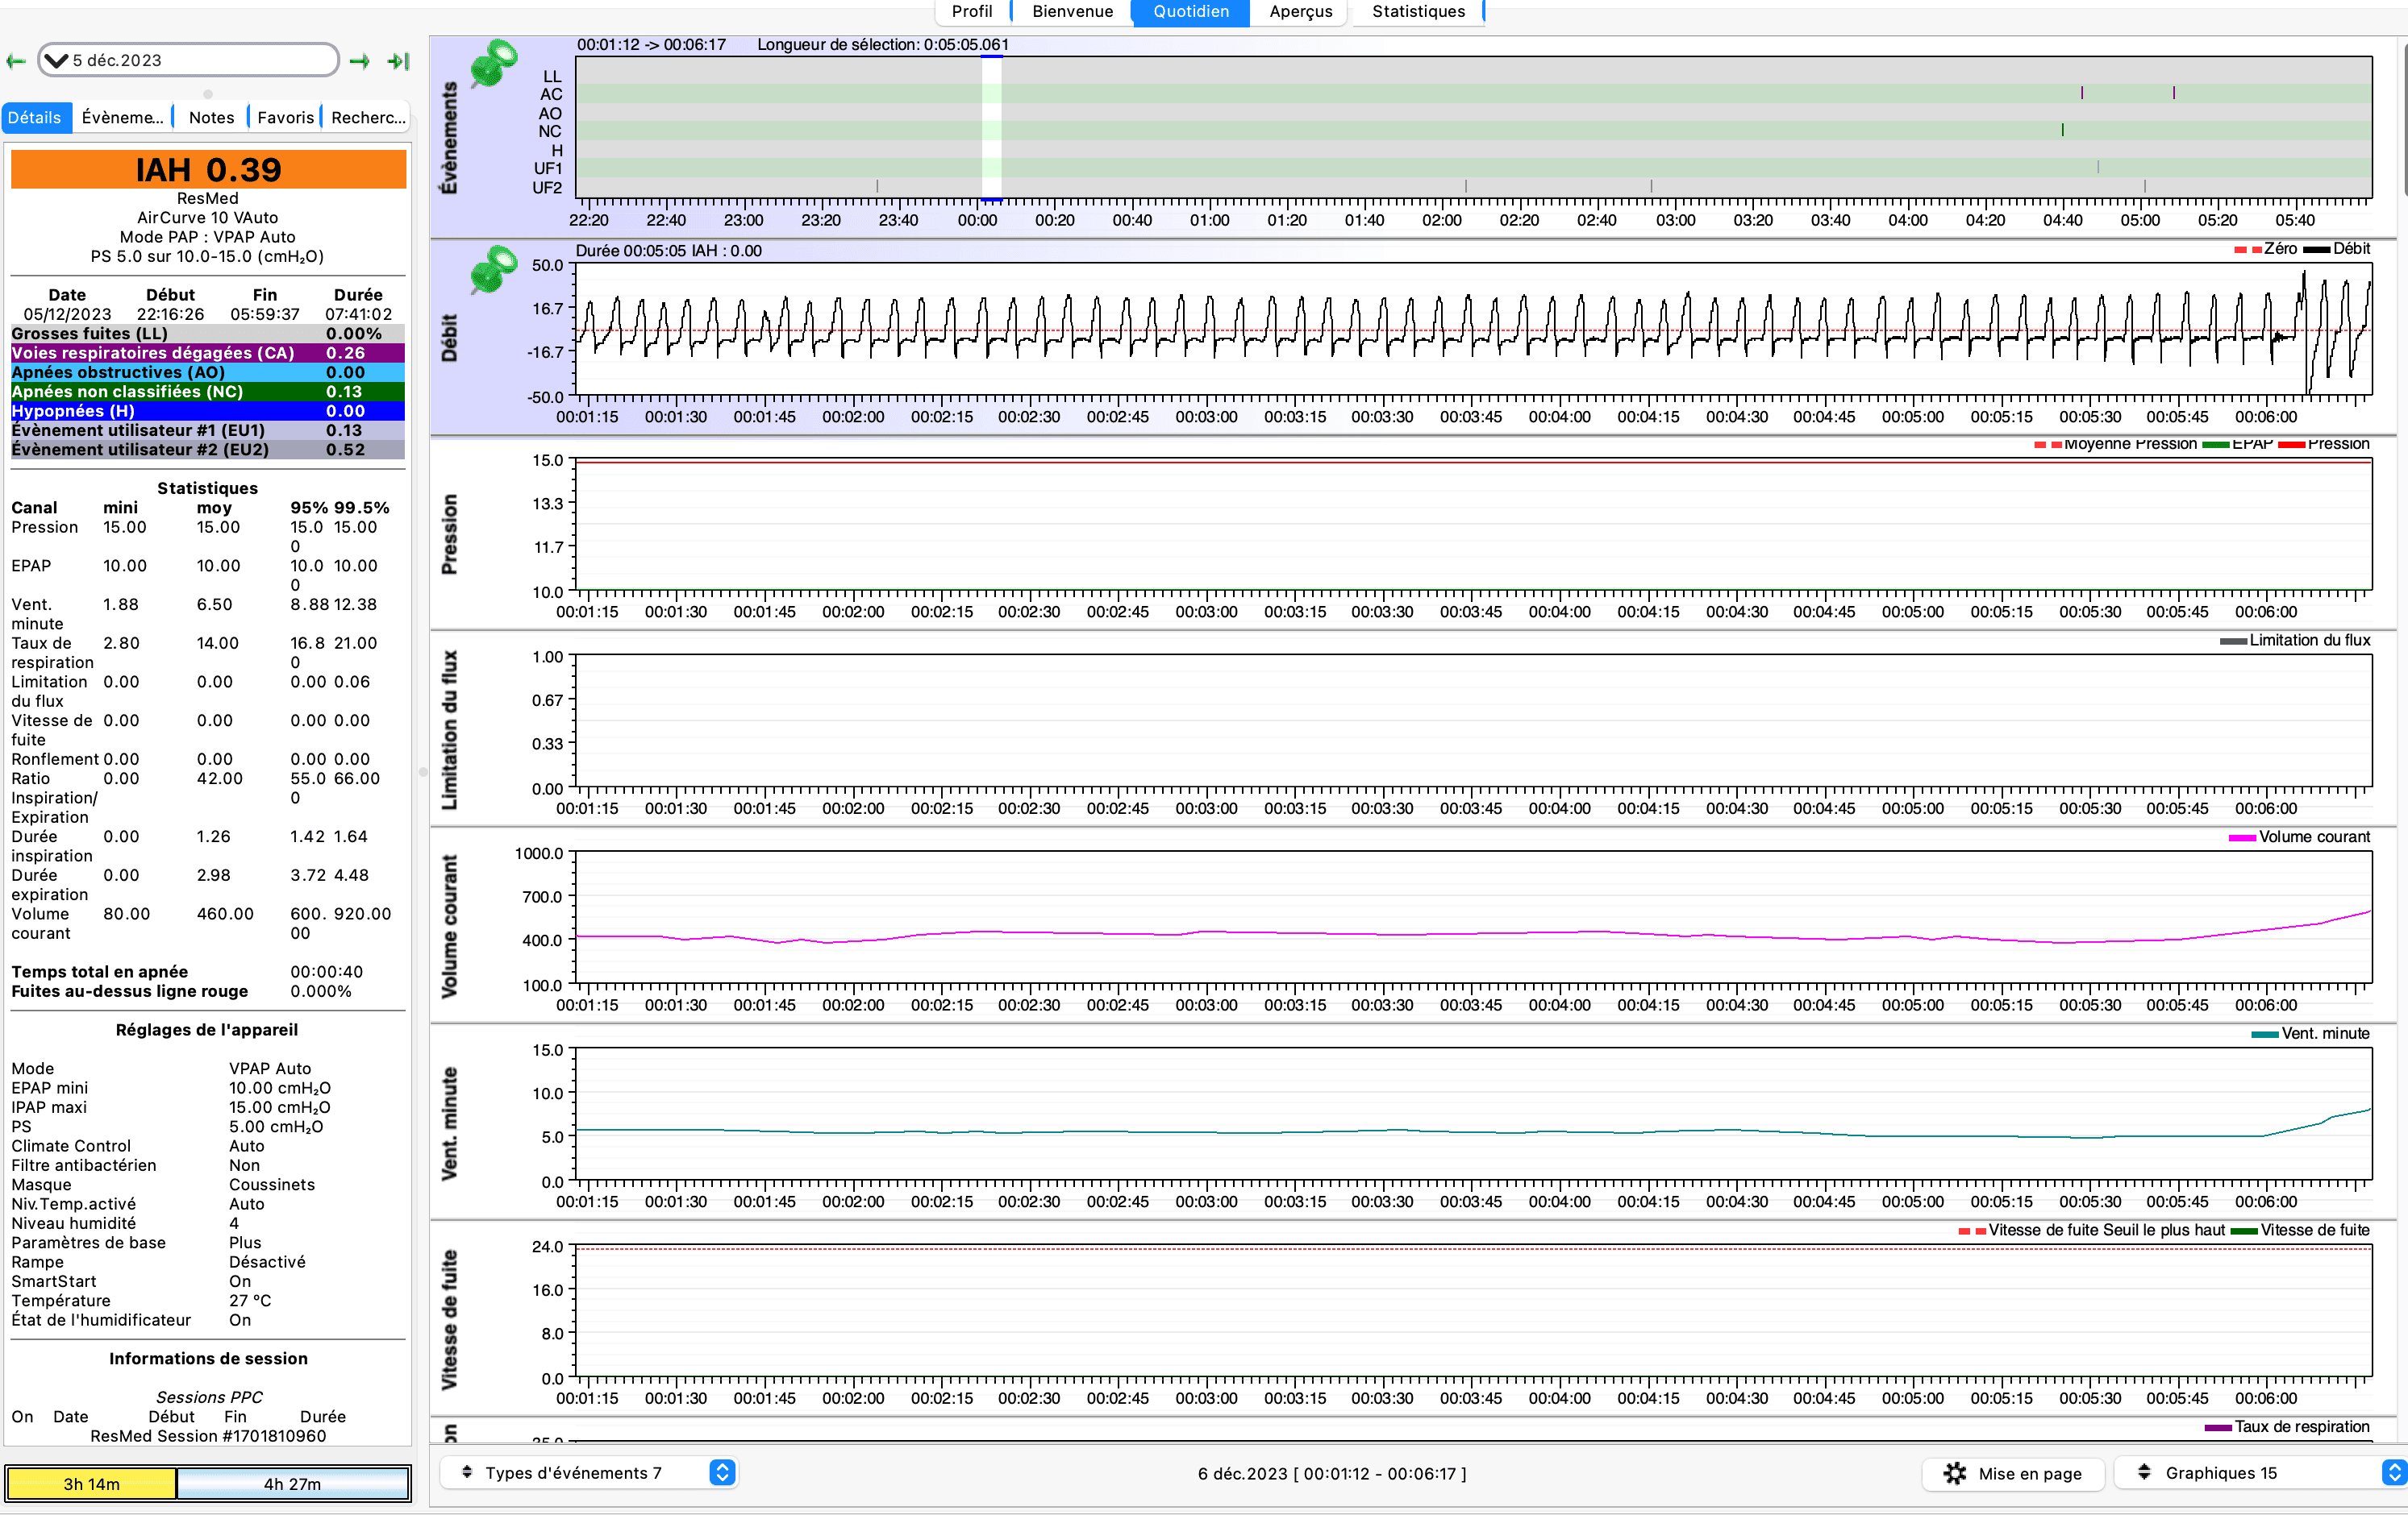Click the Limitation du flux graph title label

tap(449, 729)
